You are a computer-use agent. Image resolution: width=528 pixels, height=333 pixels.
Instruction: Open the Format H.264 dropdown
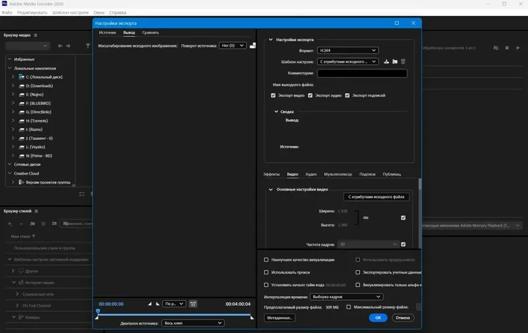click(x=348, y=51)
